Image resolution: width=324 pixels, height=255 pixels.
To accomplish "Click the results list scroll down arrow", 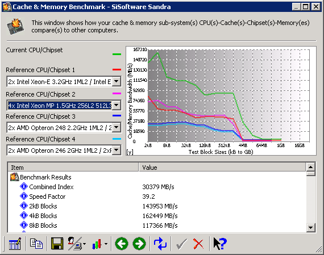I will pos(311,228).
